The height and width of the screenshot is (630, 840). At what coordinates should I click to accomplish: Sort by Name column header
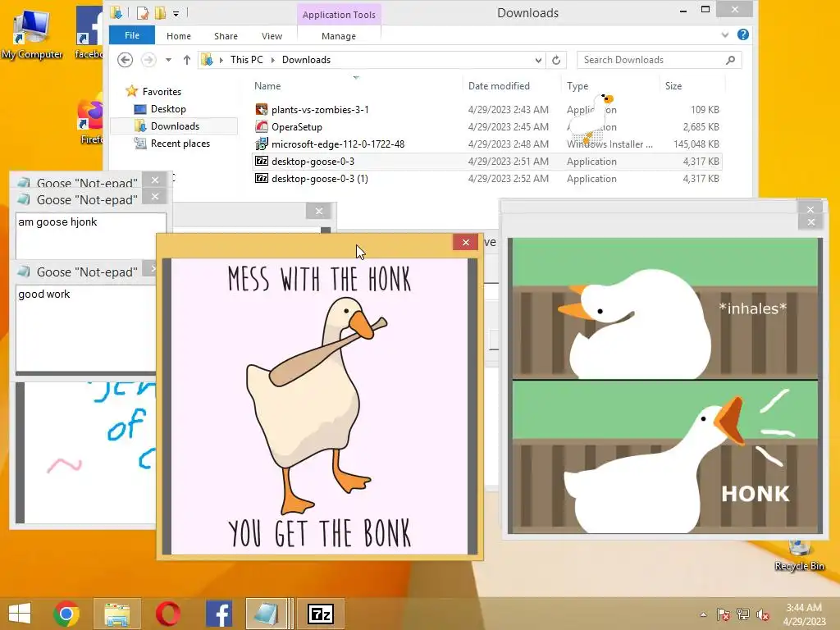[267, 85]
